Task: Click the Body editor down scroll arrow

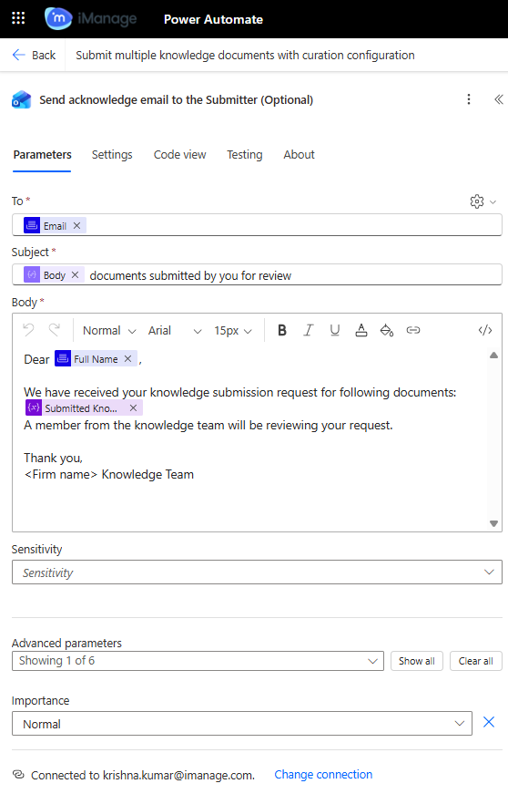Action: click(493, 523)
